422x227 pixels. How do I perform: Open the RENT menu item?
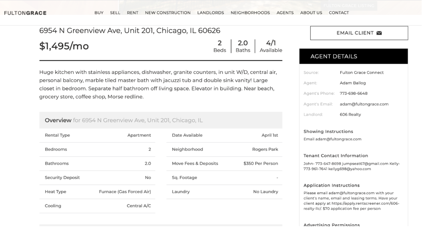[x=133, y=13]
